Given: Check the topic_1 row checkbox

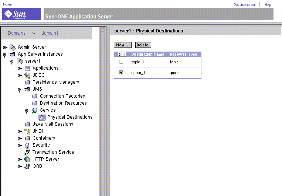Looking at the screenshot, I should pos(121,62).
